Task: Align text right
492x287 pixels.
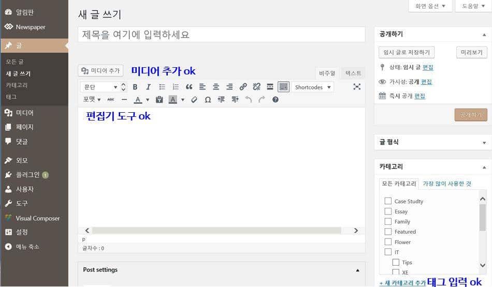Action: (229, 87)
